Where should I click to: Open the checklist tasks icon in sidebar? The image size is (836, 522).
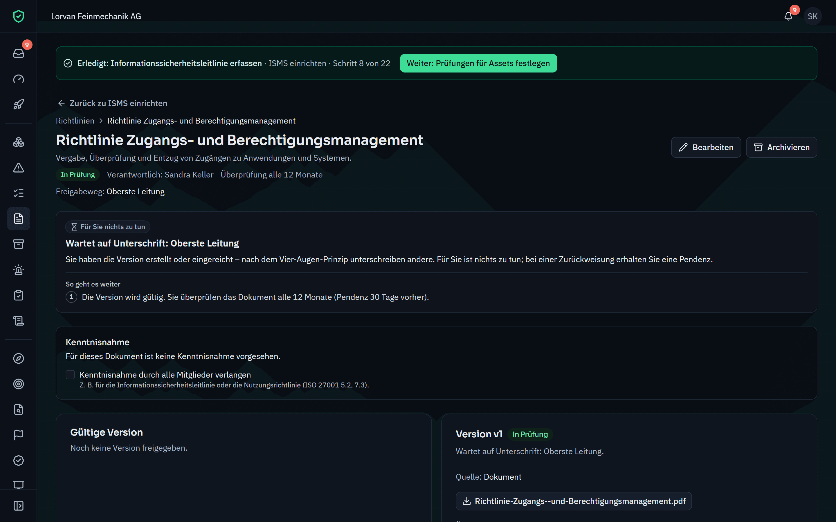coord(18,193)
